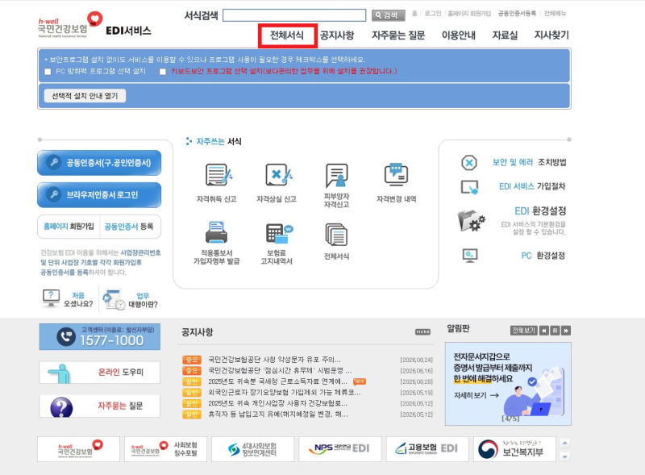Screen dimensions: 645x475
Task: Open the 자격취득 신고 form icon
Action: [x=218, y=175]
